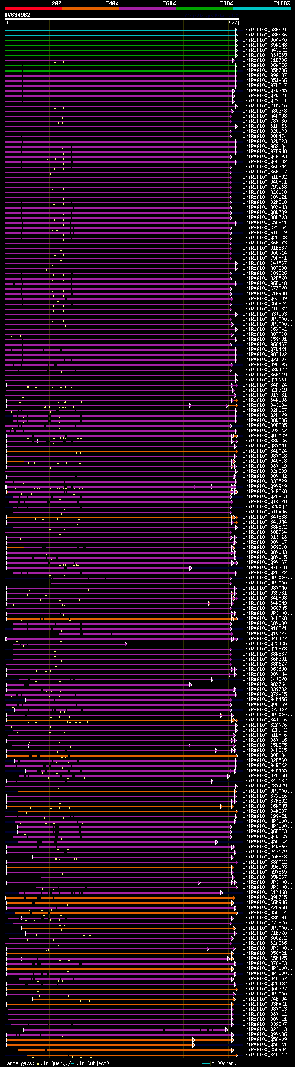Pick the UniRef100_B8N474 row label

coord(265,137)
